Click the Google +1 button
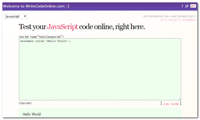Viewport: 200px width, 120px height. [193, 6]
